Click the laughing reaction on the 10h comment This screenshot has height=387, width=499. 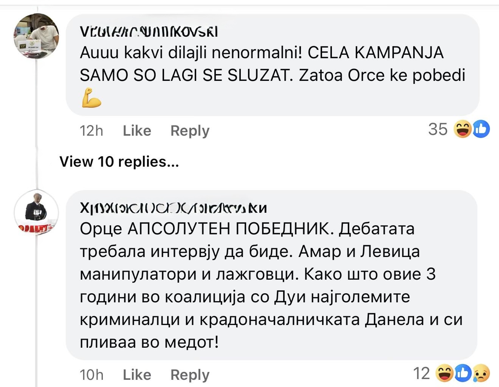444,373
